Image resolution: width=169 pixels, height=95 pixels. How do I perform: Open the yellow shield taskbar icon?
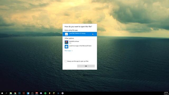(x=50, y=93)
